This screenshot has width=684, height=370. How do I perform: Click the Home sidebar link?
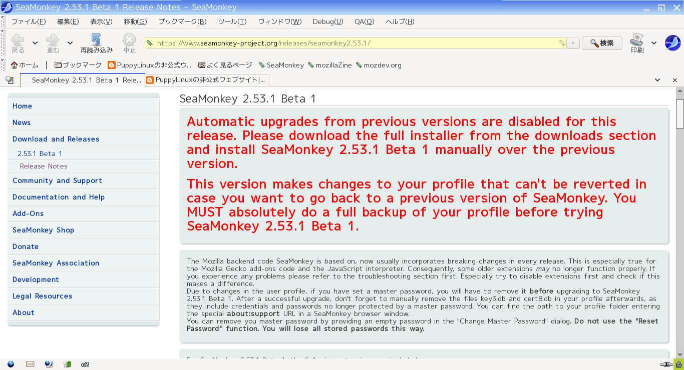22,106
